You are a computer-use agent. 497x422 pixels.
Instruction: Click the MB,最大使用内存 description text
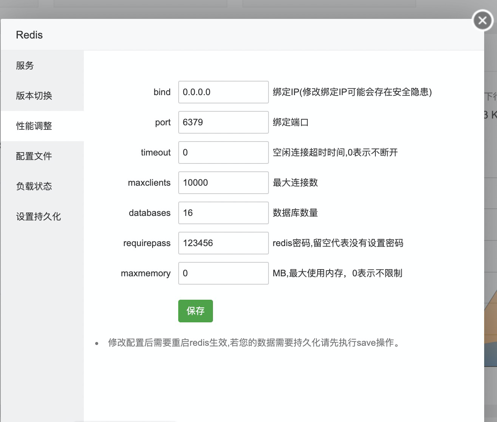pyautogui.click(x=338, y=273)
